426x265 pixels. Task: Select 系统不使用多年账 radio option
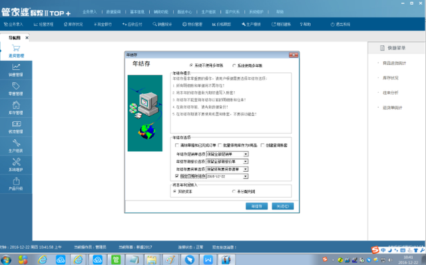coord(191,65)
